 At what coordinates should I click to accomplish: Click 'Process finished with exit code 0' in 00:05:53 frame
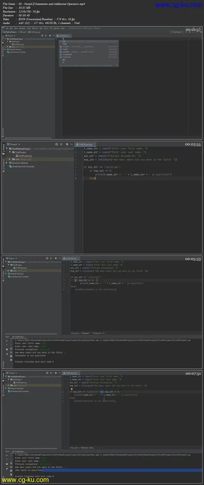click(34, 362)
